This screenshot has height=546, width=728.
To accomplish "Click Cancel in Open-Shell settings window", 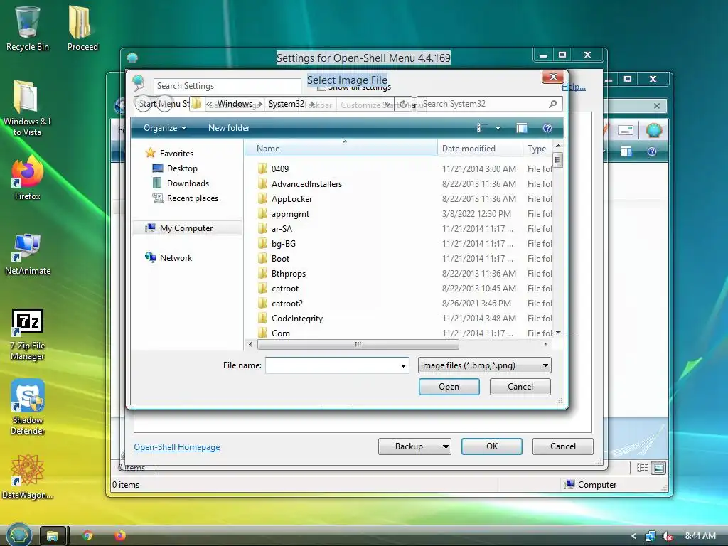I will pyautogui.click(x=563, y=446).
